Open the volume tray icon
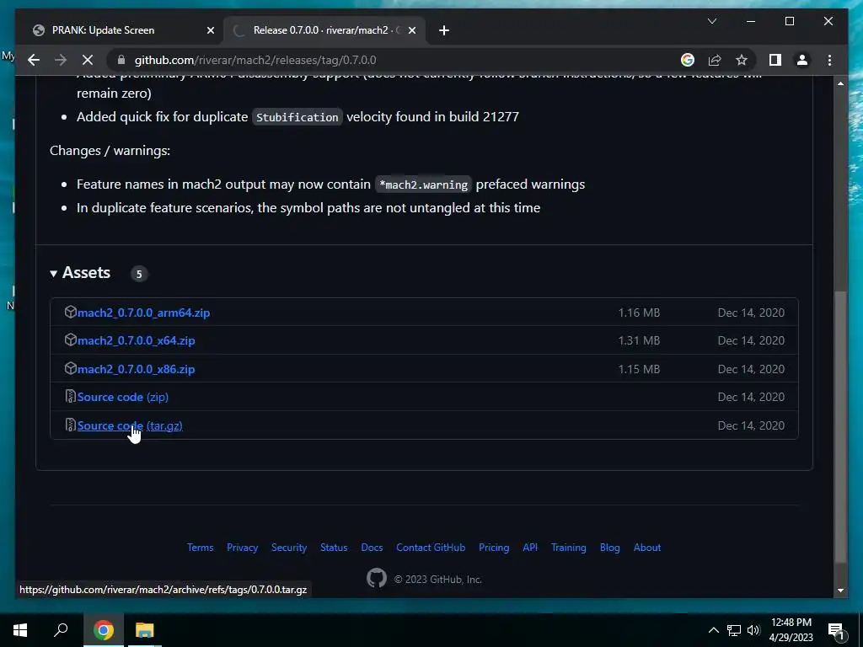 pyautogui.click(x=753, y=630)
